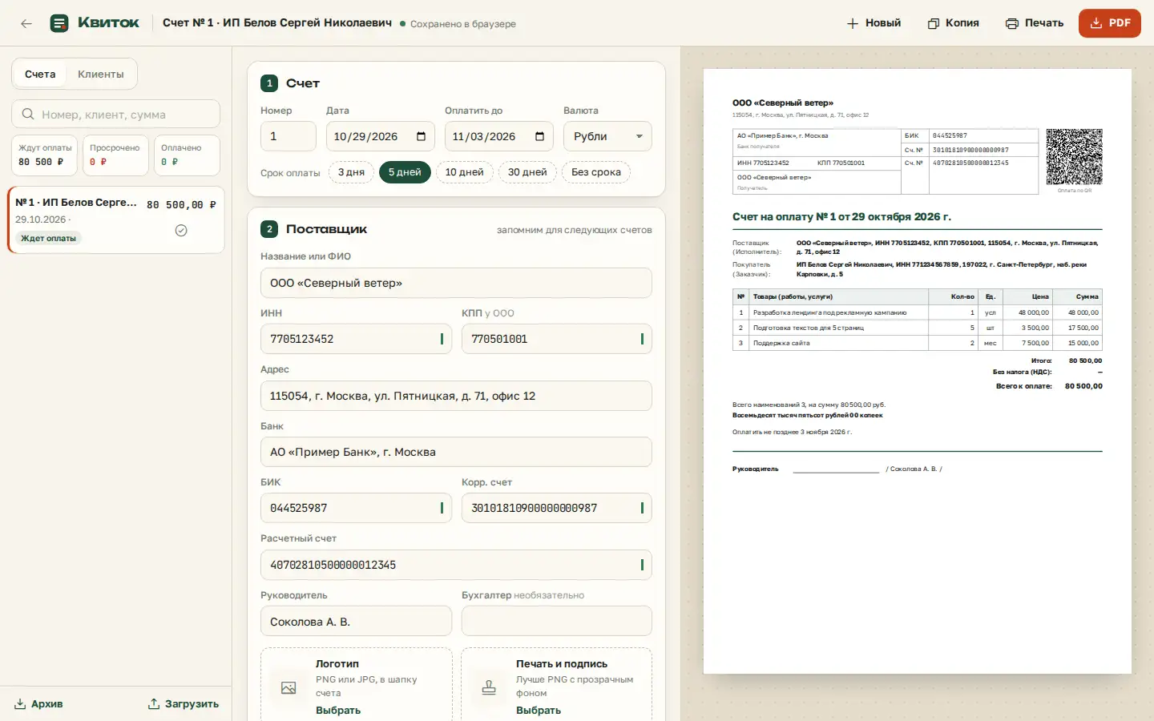Image resolution: width=1154 pixels, height=721 pixels.
Task: Expand the Валюта Рубли dropdown
Action: [x=607, y=136]
